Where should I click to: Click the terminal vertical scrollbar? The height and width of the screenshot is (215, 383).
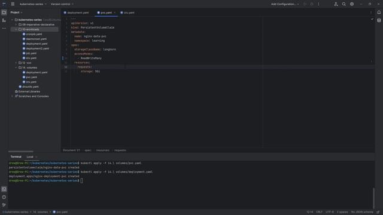pyautogui.click(x=373, y=198)
